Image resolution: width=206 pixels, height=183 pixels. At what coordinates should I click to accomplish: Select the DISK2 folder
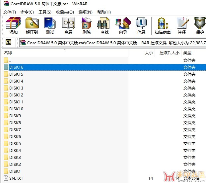(x=15, y=164)
